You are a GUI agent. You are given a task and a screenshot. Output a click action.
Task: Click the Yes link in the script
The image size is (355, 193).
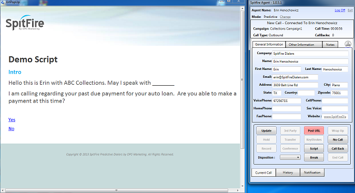pos(12,120)
